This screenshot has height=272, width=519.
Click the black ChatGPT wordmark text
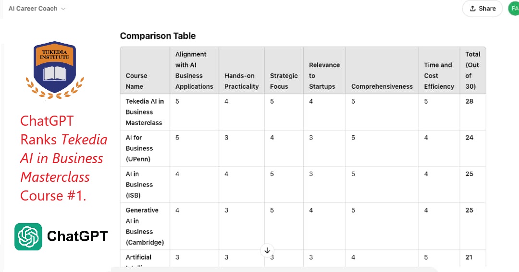tap(77, 236)
